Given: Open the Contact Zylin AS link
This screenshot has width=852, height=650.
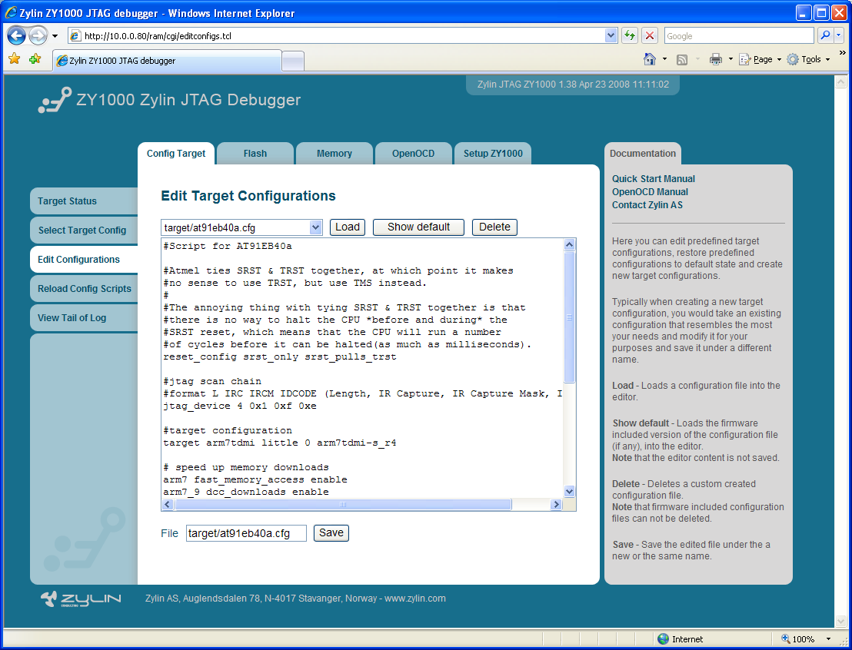Looking at the screenshot, I should tap(647, 204).
